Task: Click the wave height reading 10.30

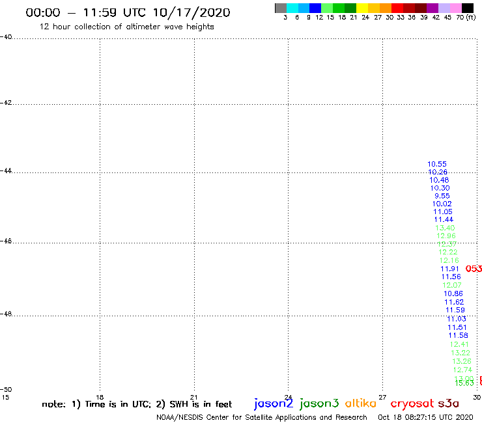Action: [440, 188]
